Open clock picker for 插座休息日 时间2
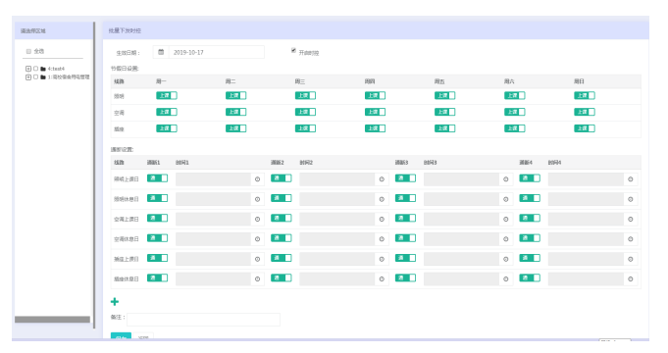The image size is (668, 353). point(382,279)
